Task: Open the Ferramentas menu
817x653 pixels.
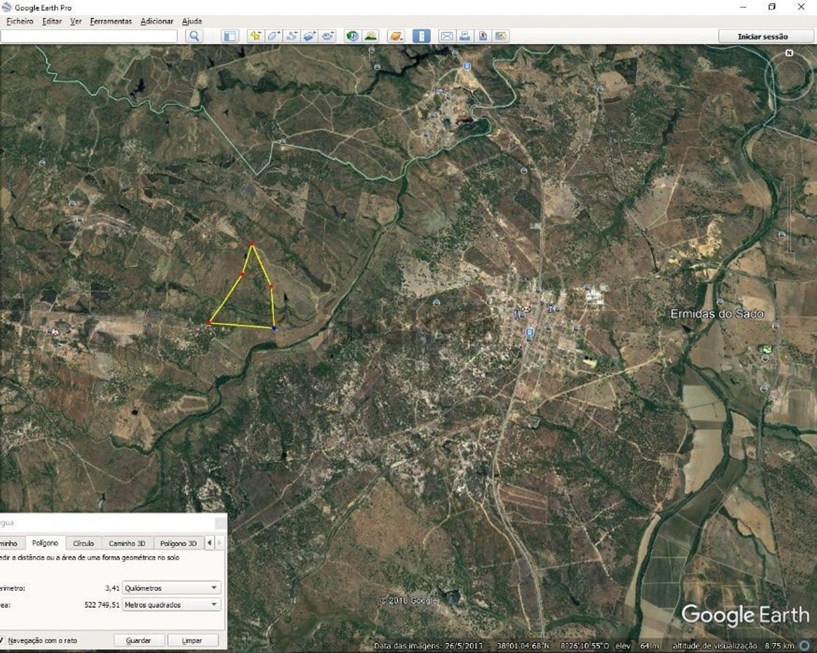Action: (111, 21)
